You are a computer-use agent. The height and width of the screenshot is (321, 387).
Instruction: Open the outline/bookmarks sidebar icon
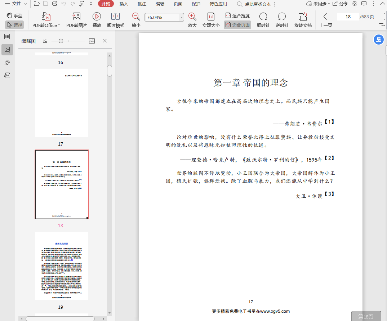click(x=7, y=37)
